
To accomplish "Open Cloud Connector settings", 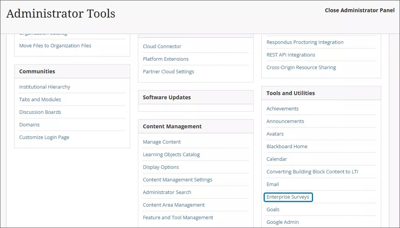I will [162, 46].
